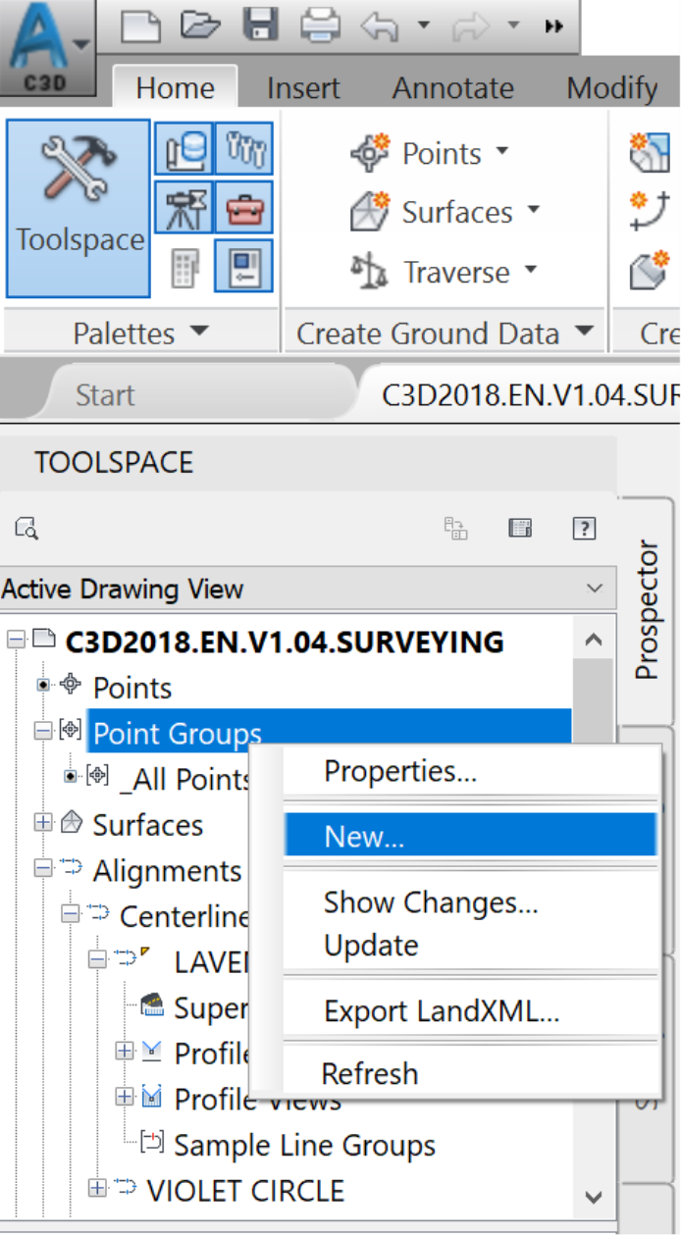Toggle the Toolspace palette button
Image resolution: width=681 pixels, height=1235 pixels.
click(x=79, y=208)
